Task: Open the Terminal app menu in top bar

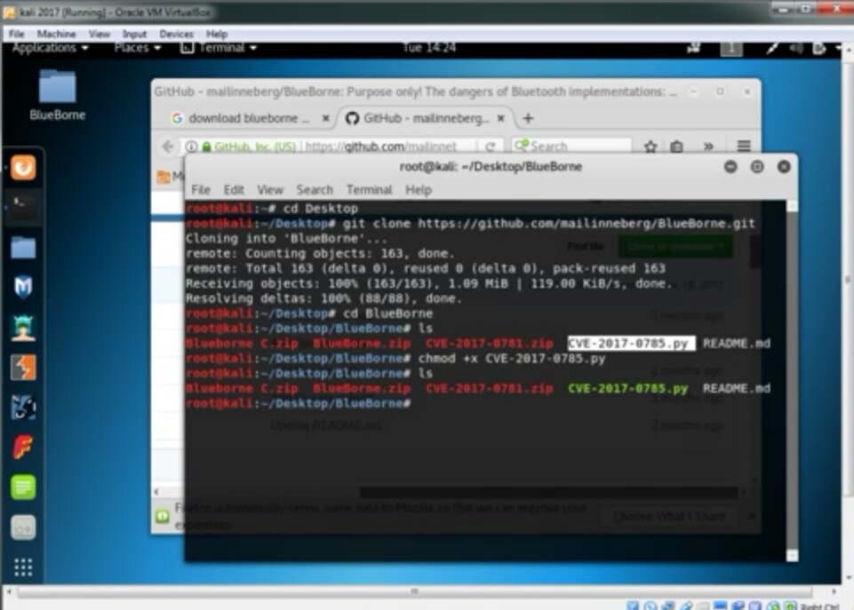Action: coord(219,48)
